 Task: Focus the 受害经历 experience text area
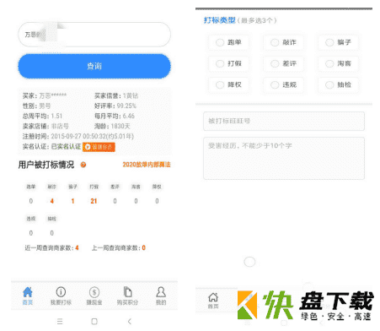pos(284,158)
